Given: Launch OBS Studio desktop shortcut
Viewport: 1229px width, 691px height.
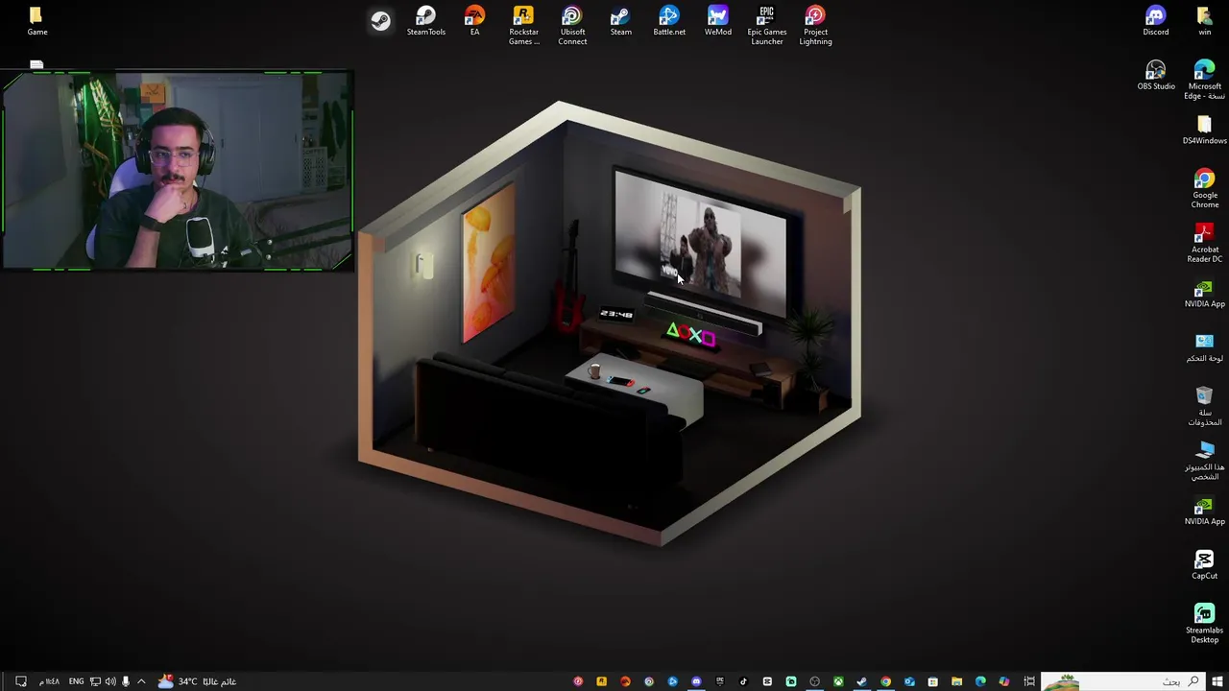Looking at the screenshot, I should pyautogui.click(x=1156, y=76).
